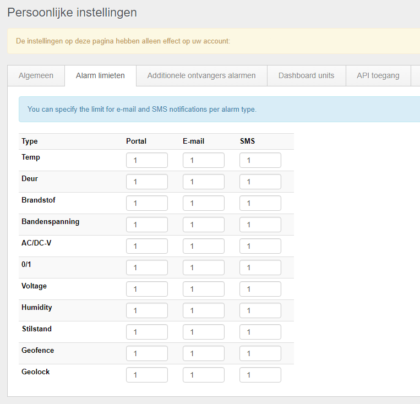The height and width of the screenshot is (404, 420).
Task: Click the Temp E-mail limit field
Action: (204, 160)
